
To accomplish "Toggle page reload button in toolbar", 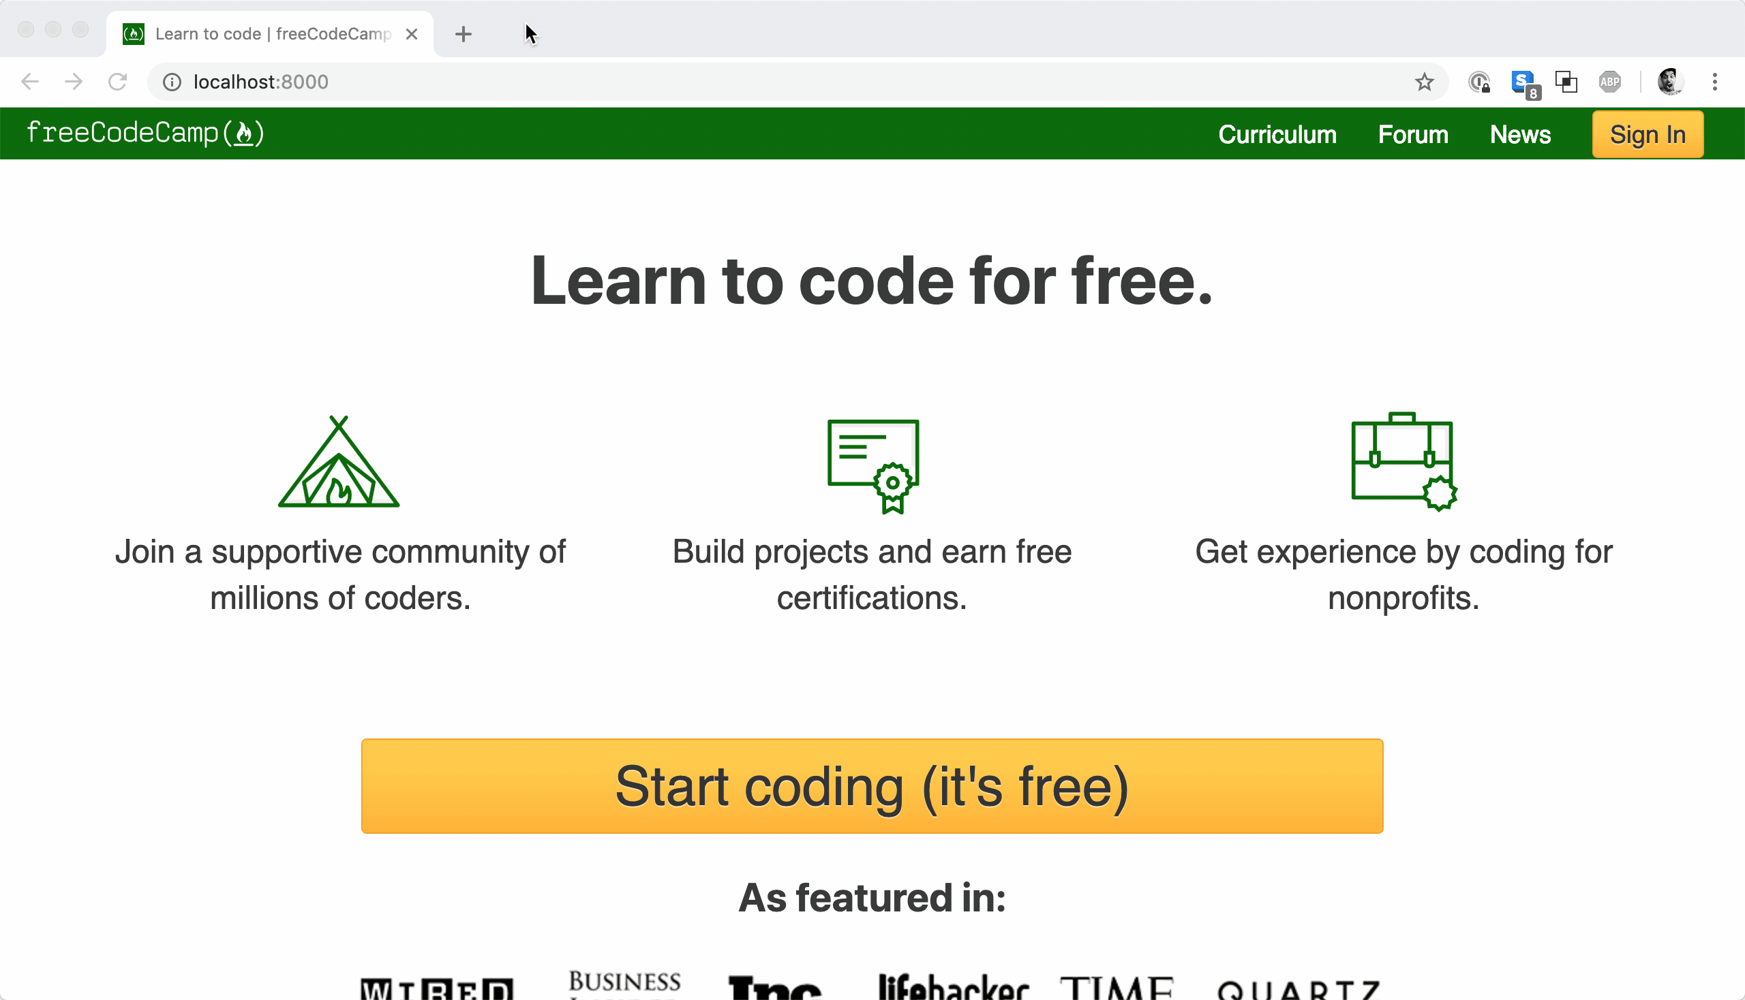I will point(117,82).
